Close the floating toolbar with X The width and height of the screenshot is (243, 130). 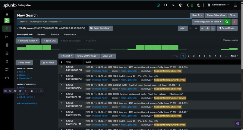click(x=41, y=91)
